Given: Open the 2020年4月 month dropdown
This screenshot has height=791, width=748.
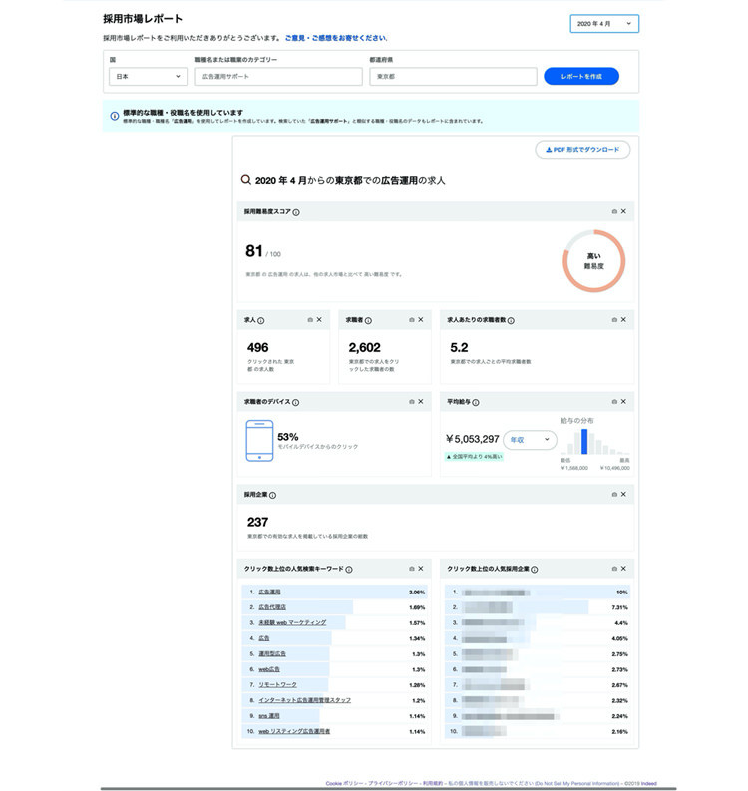Looking at the screenshot, I should pos(603,24).
